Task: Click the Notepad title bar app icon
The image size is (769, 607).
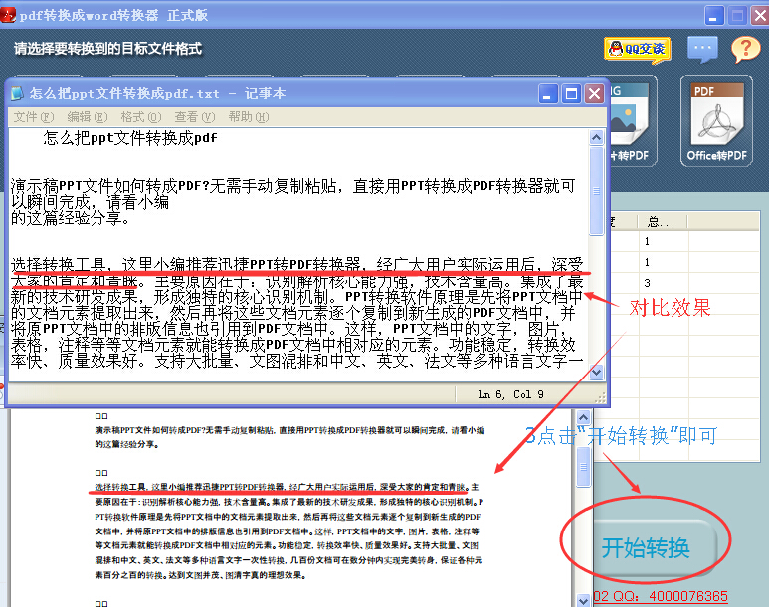Action: (x=17, y=93)
